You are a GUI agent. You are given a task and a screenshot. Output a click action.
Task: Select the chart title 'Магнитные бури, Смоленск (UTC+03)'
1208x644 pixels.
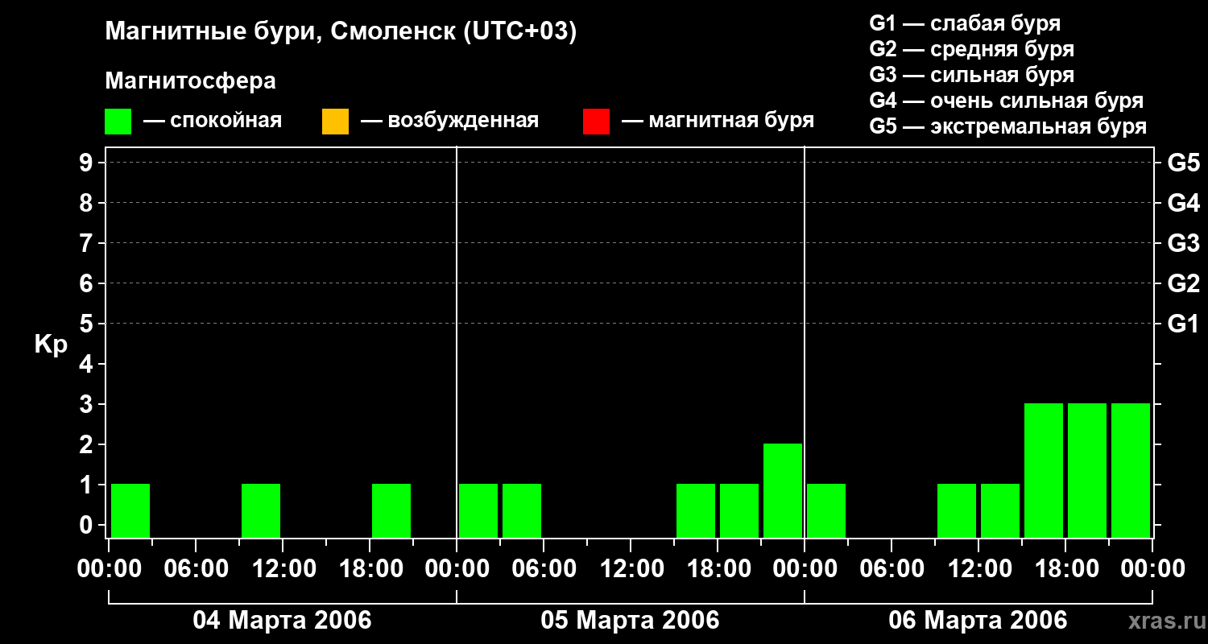[x=341, y=32]
